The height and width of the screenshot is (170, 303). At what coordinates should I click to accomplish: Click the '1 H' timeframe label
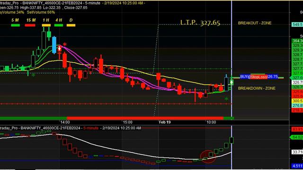point(46,20)
